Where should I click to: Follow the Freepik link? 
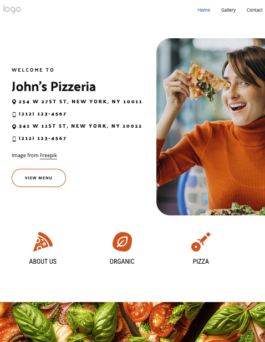tap(48, 155)
